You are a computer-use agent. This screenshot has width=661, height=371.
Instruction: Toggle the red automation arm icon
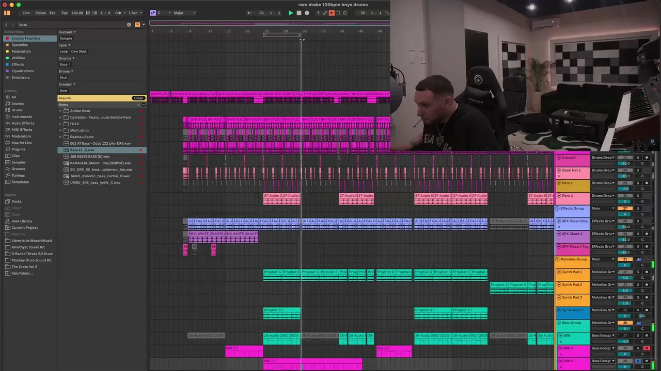pyautogui.click(x=332, y=13)
